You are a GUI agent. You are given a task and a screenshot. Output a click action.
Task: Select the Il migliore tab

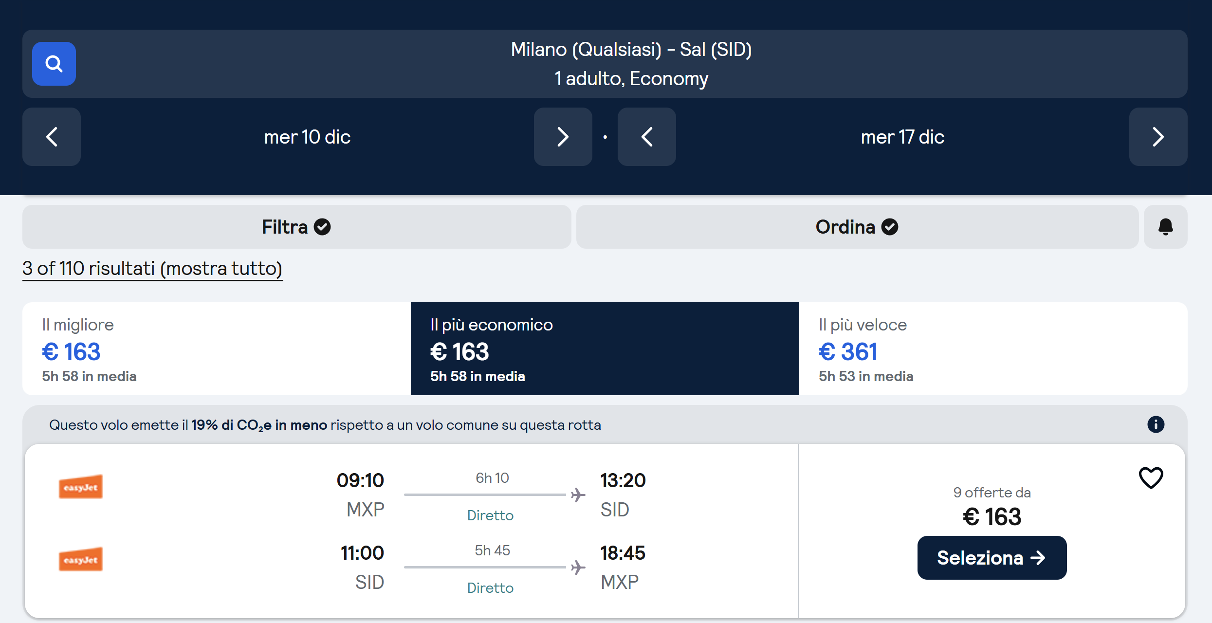[x=216, y=348]
